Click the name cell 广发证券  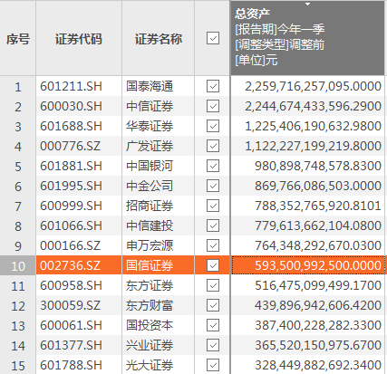[159, 146]
